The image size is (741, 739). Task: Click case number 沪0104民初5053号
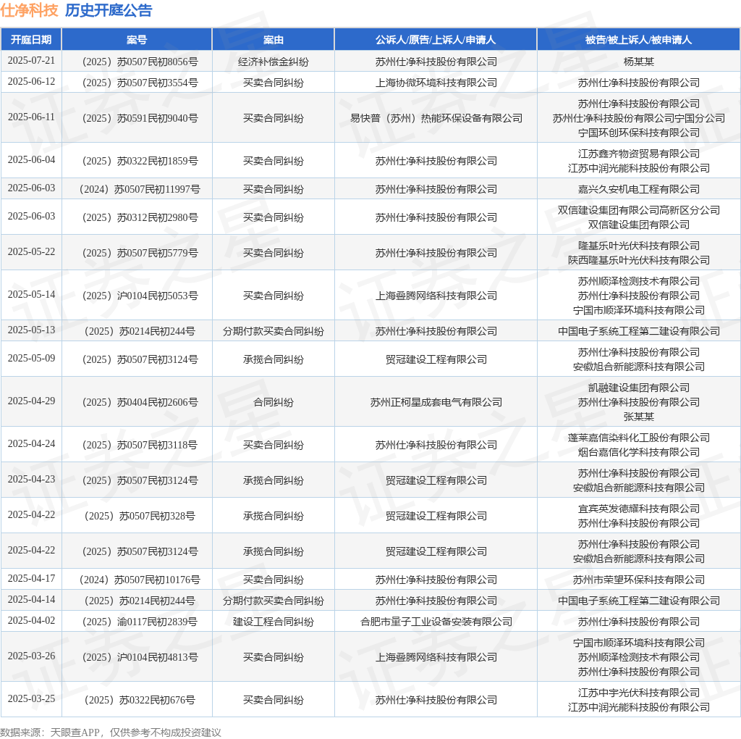click(x=140, y=296)
